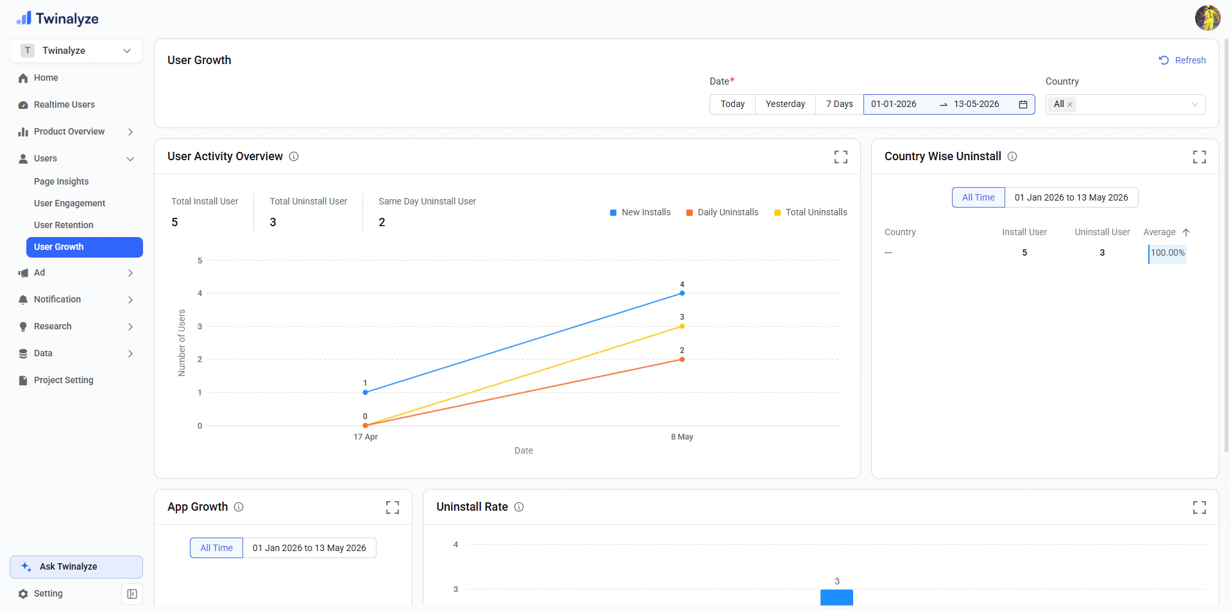This screenshot has width=1231, height=610.
Task: Click the Total Uninstalls point at 8 May
Action: pos(682,327)
